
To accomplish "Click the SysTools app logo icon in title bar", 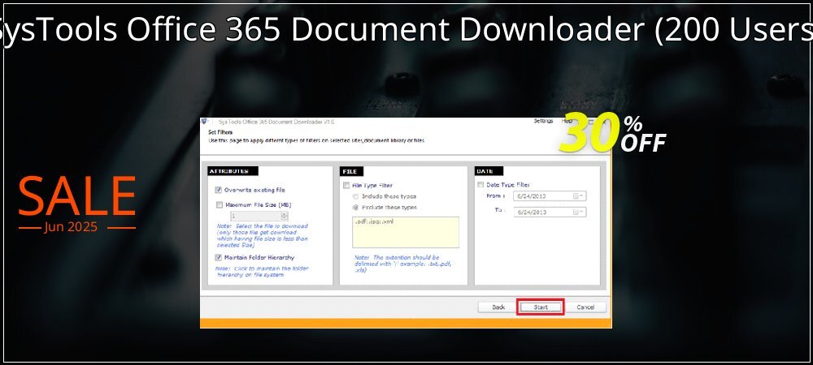I will tap(205, 122).
